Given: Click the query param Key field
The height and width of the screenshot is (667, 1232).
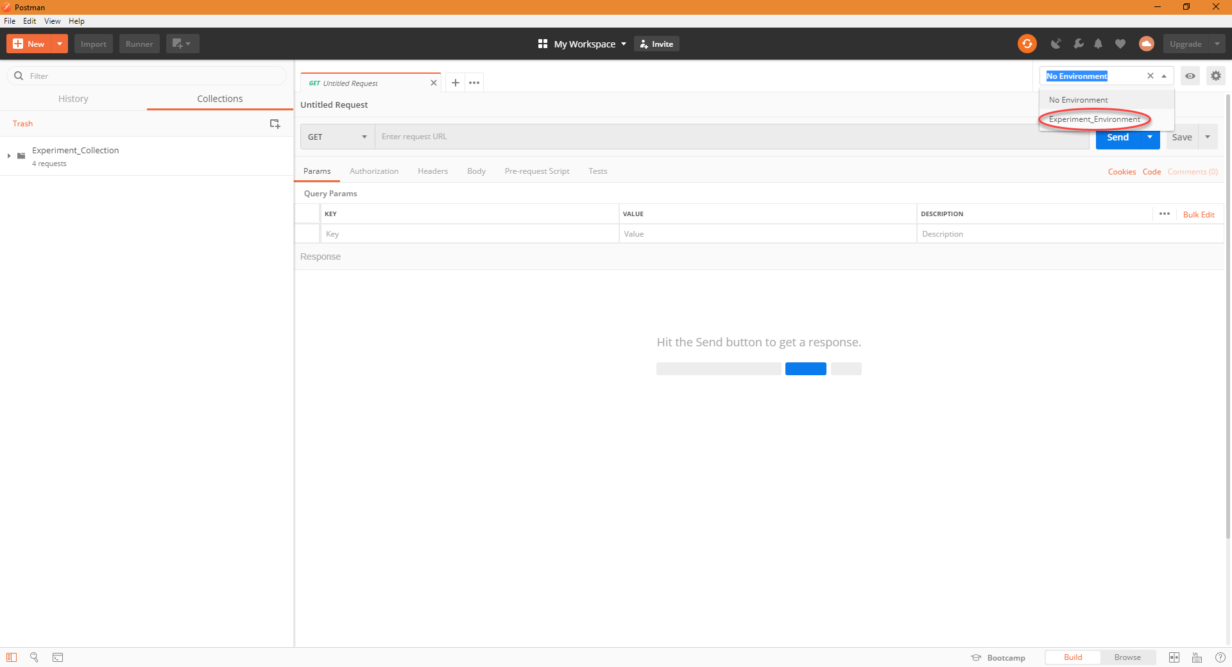Looking at the screenshot, I should click(x=470, y=233).
